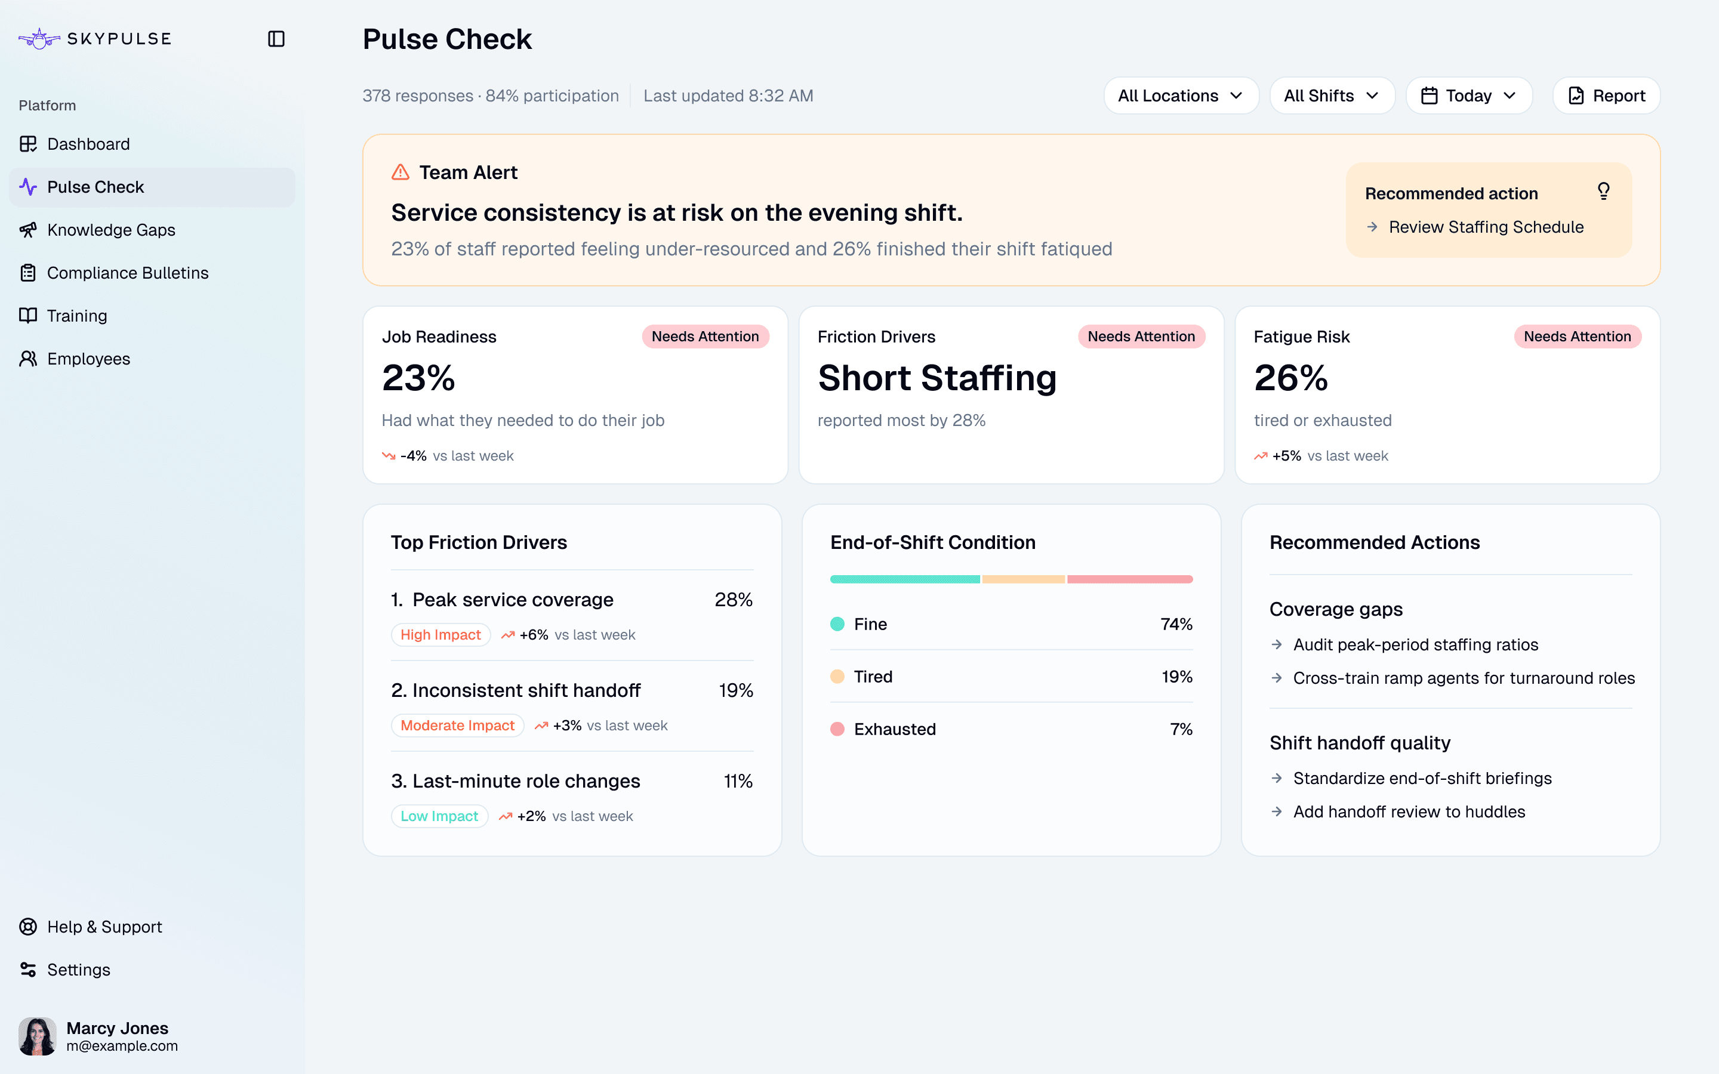Click the lightbulb icon in Recommended action
Image resolution: width=1719 pixels, height=1074 pixels.
(x=1603, y=190)
